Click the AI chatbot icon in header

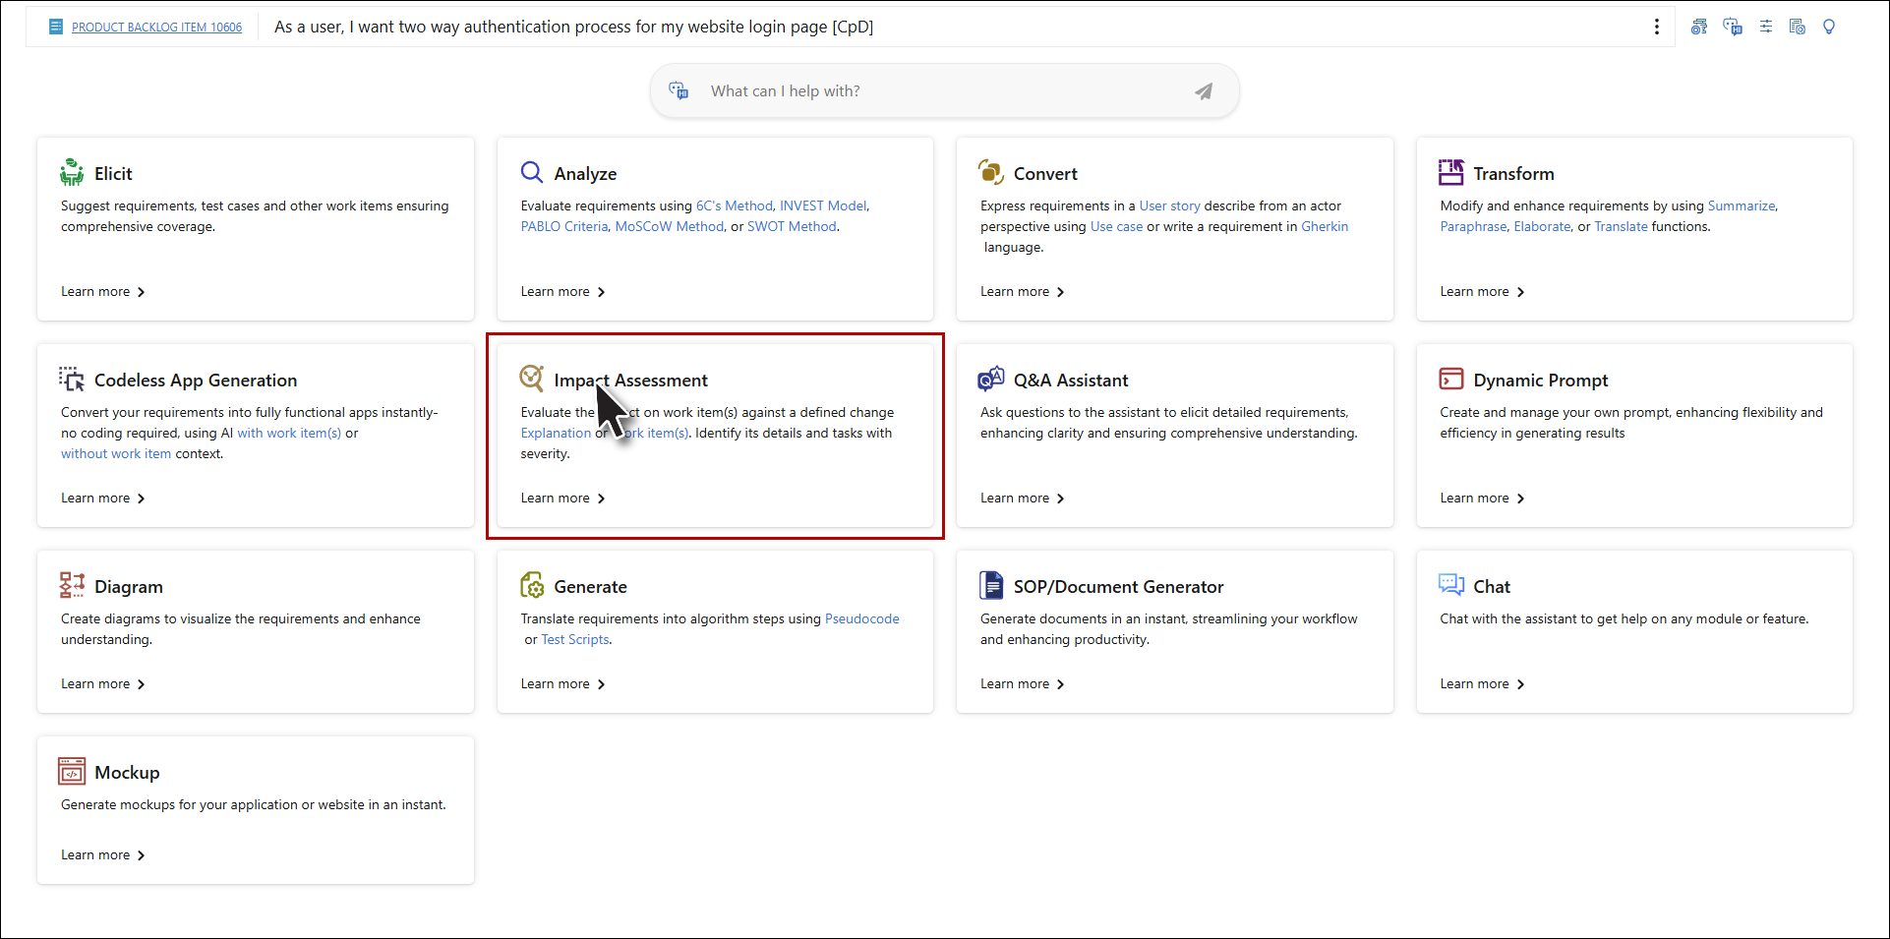[1733, 27]
